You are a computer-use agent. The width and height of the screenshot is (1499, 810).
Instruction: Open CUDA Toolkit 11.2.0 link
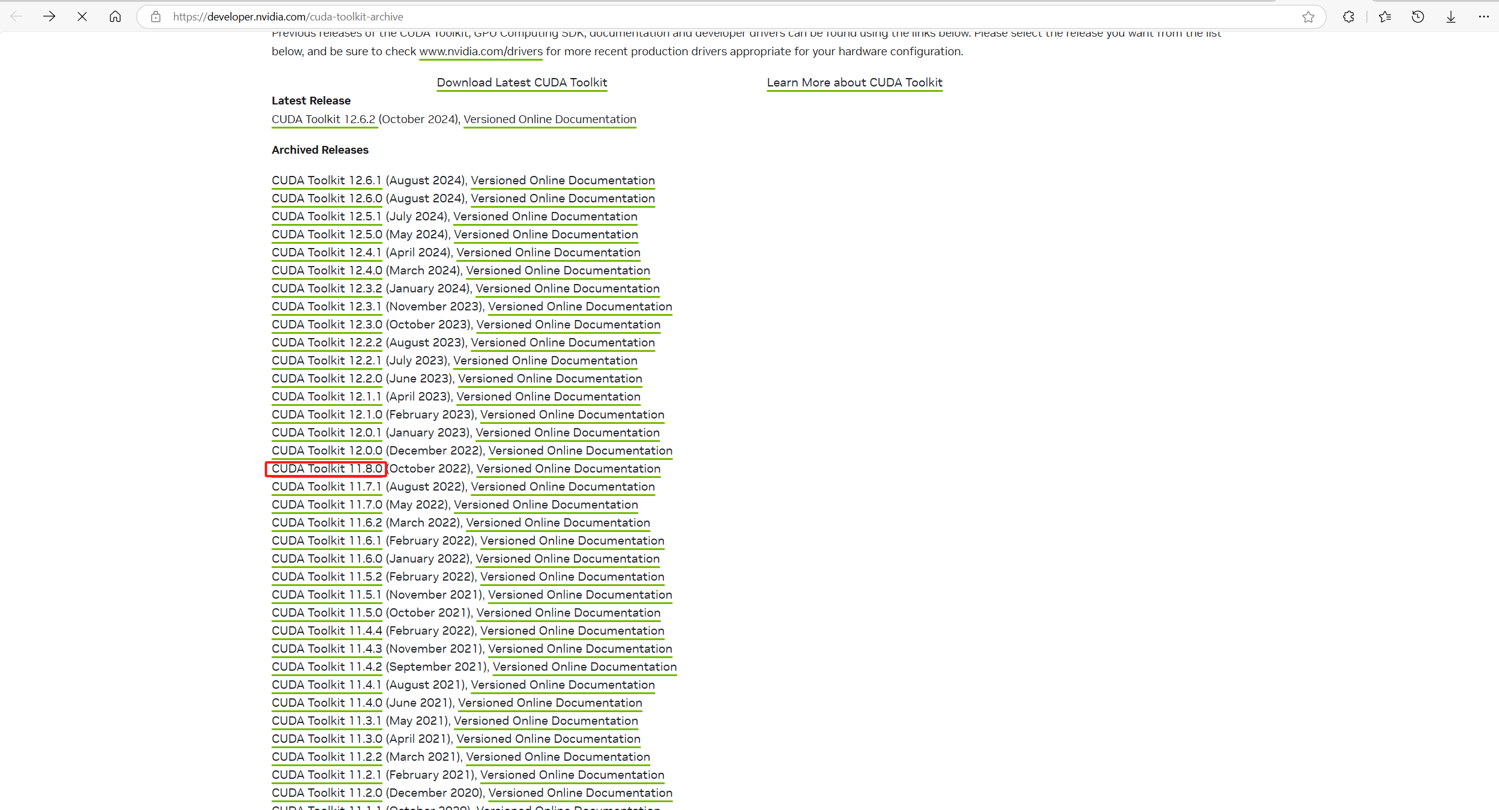(x=327, y=793)
